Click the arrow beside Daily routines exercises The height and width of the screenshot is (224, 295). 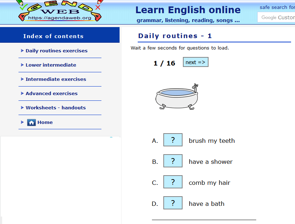tap(22, 51)
